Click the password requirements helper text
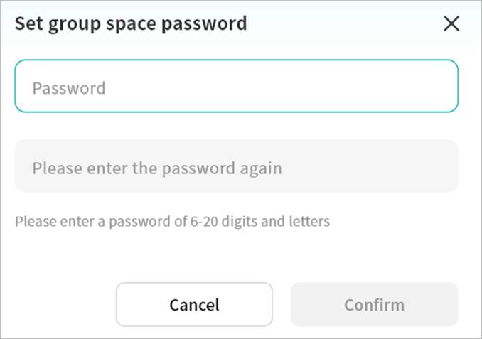 [172, 221]
